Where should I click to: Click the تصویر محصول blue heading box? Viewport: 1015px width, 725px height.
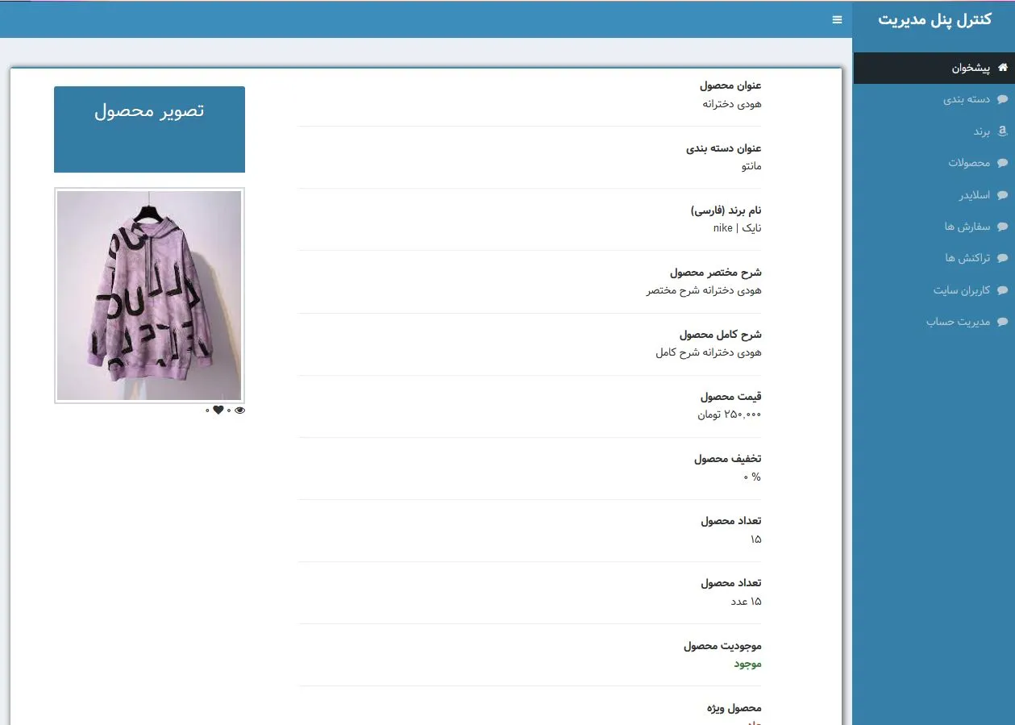(x=149, y=129)
